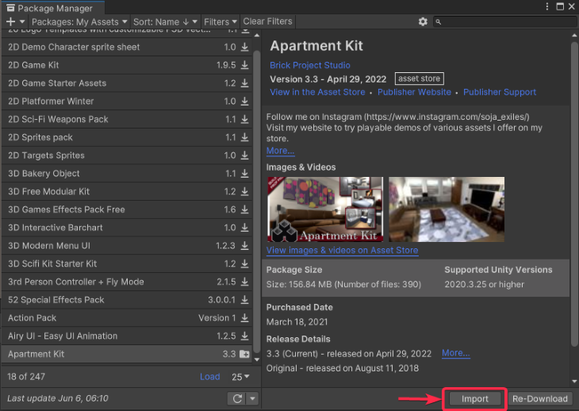
Task: Open Publisher Support link
Action: 500,92
